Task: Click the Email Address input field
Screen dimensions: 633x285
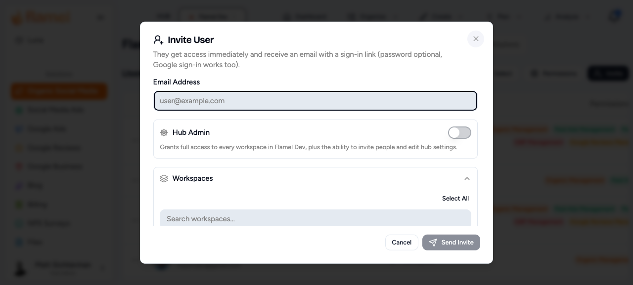Action: 316,101
